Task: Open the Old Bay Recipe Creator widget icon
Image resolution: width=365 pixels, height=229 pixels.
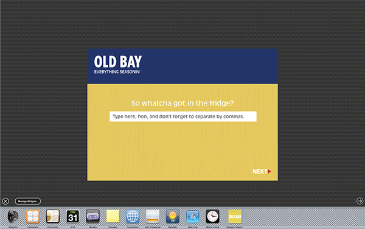Action: coord(235,216)
